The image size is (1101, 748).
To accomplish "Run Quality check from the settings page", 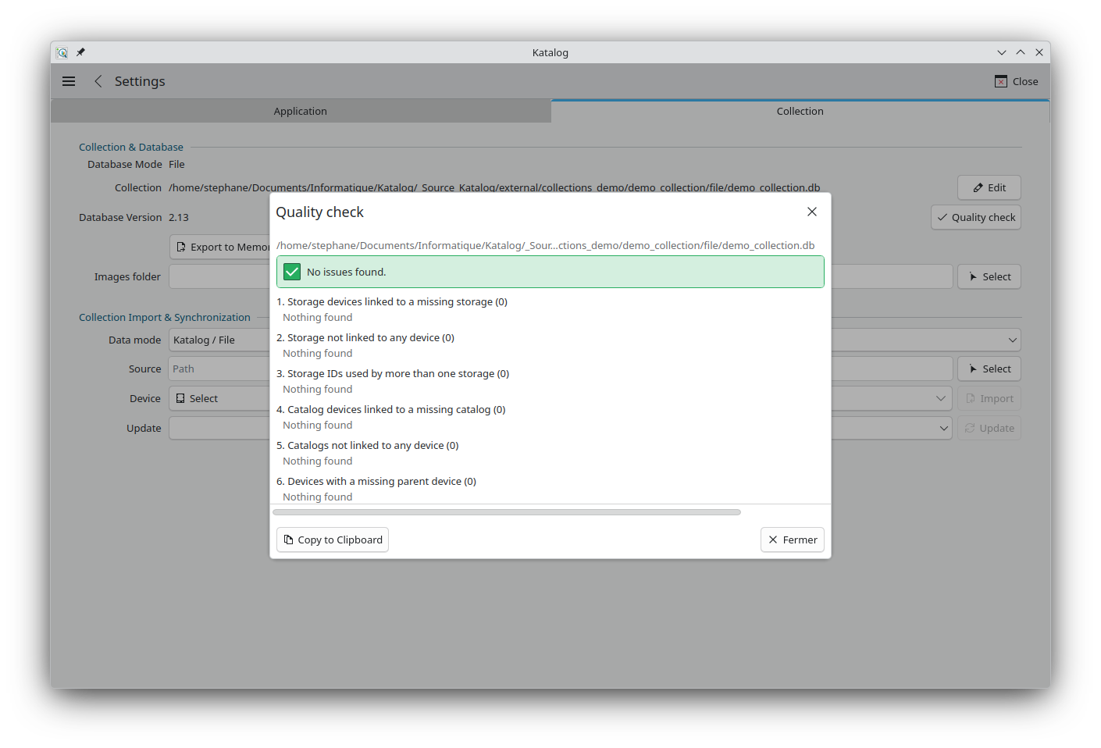I will (976, 217).
